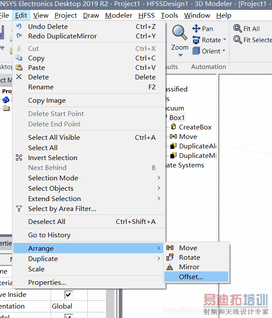Toggle the Solve Inside checkbox

tap(69, 295)
